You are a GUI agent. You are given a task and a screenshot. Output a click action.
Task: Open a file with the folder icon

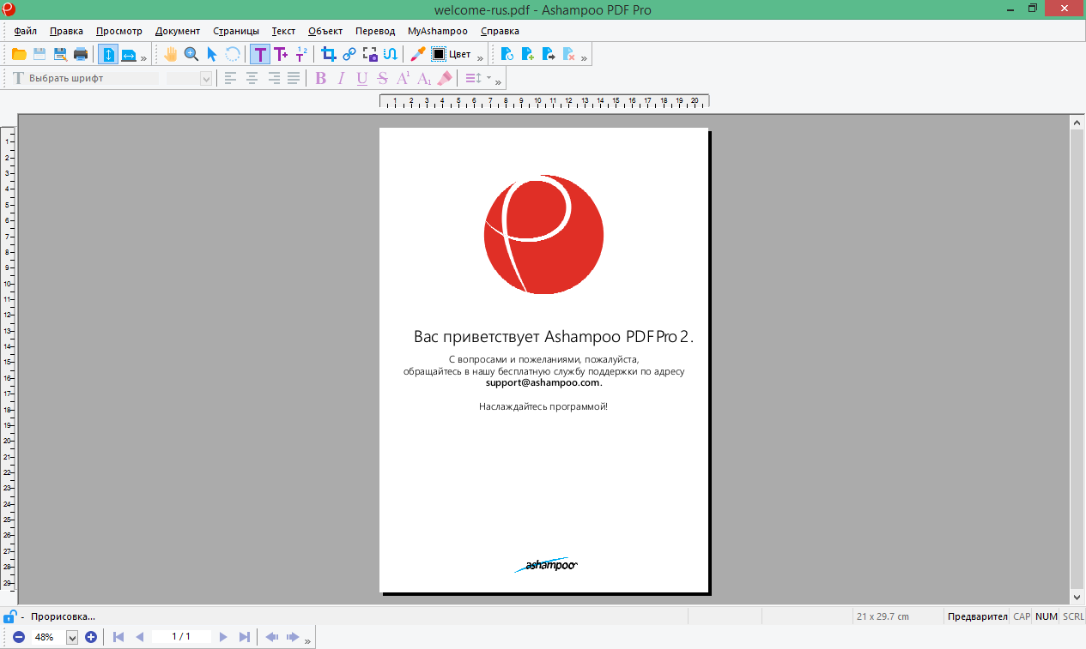click(x=19, y=54)
